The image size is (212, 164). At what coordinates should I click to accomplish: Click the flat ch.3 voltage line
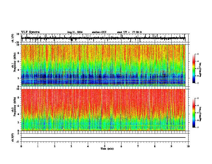pos(103,137)
